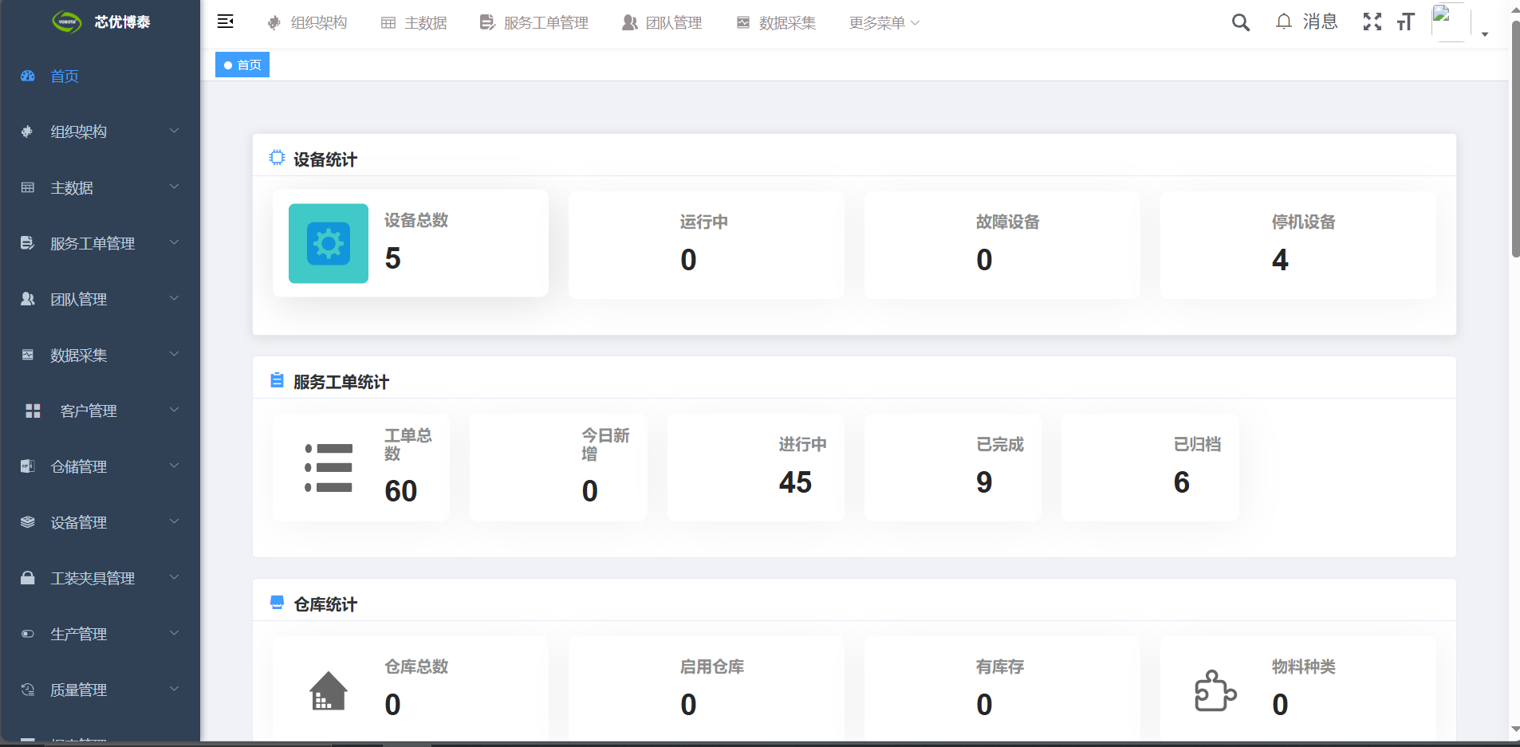This screenshot has width=1520, height=747.
Task: Expand the 质量管理 sidebar menu
Action: tap(100, 690)
